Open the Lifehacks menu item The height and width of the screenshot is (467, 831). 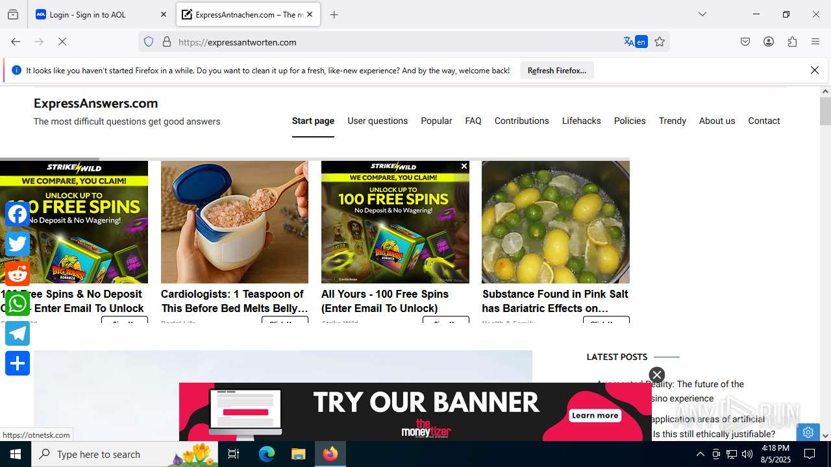click(x=582, y=121)
